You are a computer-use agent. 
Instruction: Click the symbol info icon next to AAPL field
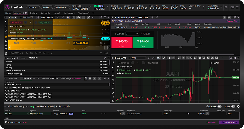149,58
